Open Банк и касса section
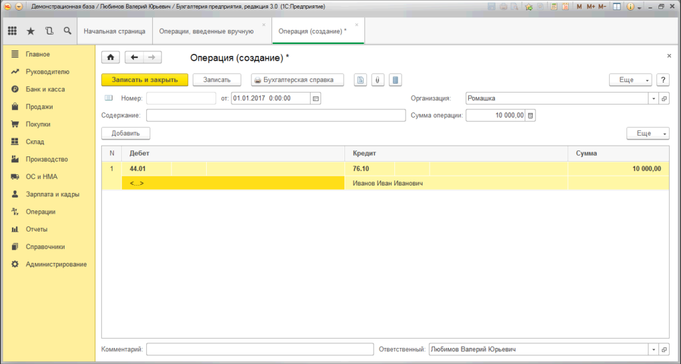 45,89
